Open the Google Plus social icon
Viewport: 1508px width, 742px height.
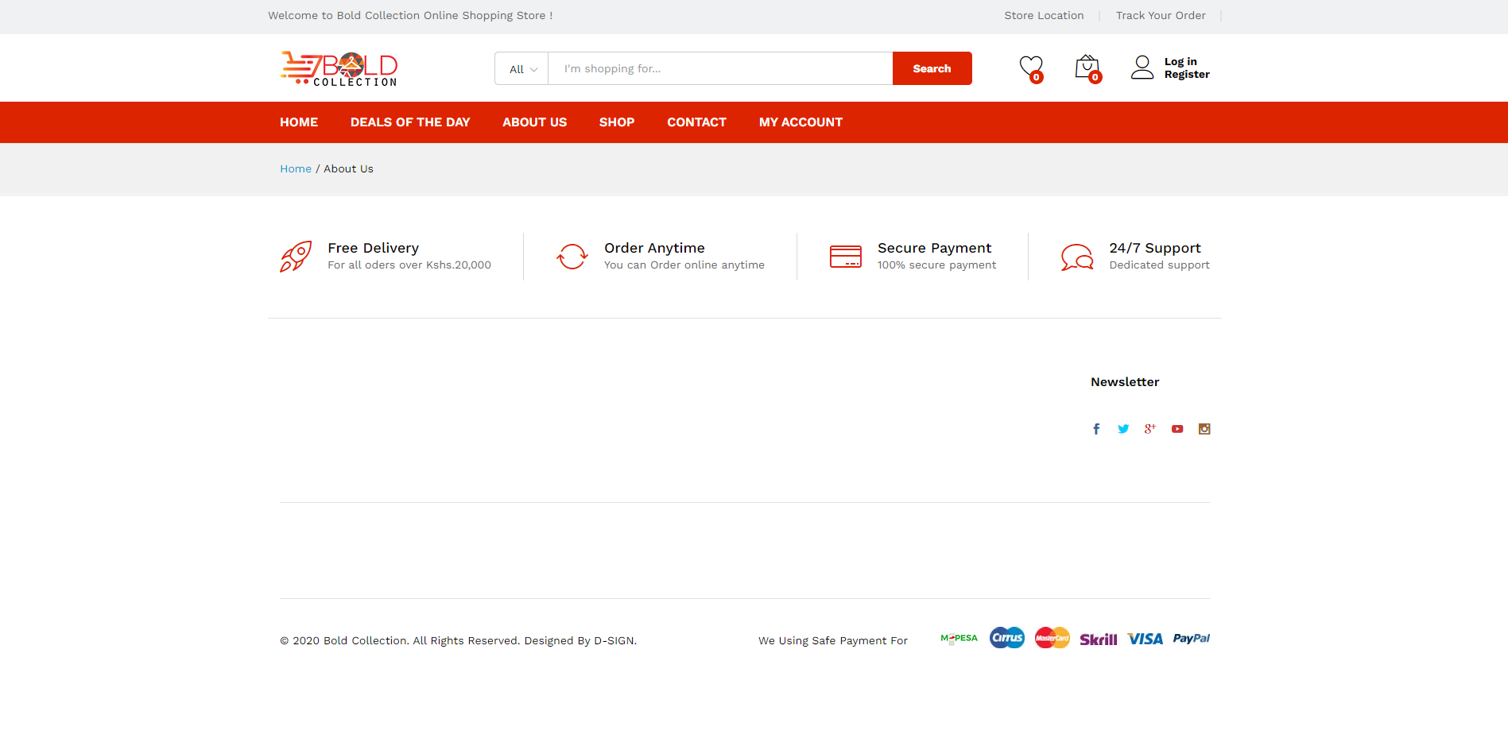pyautogui.click(x=1149, y=429)
